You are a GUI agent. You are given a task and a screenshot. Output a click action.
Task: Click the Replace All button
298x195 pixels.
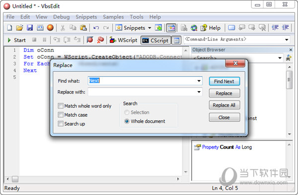coord(224,105)
